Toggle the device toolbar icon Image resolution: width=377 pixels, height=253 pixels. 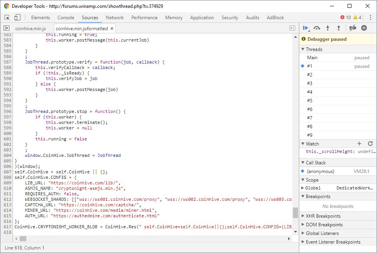click(x=17, y=17)
